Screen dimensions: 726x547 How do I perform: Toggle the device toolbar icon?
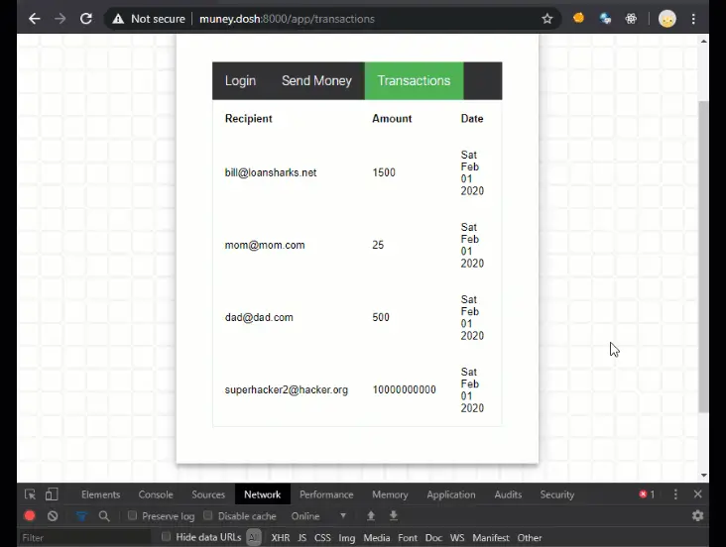[x=52, y=494]
